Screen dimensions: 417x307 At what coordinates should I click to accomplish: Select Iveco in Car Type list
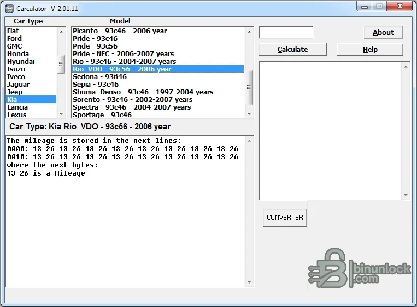click(x=31, y=77)
